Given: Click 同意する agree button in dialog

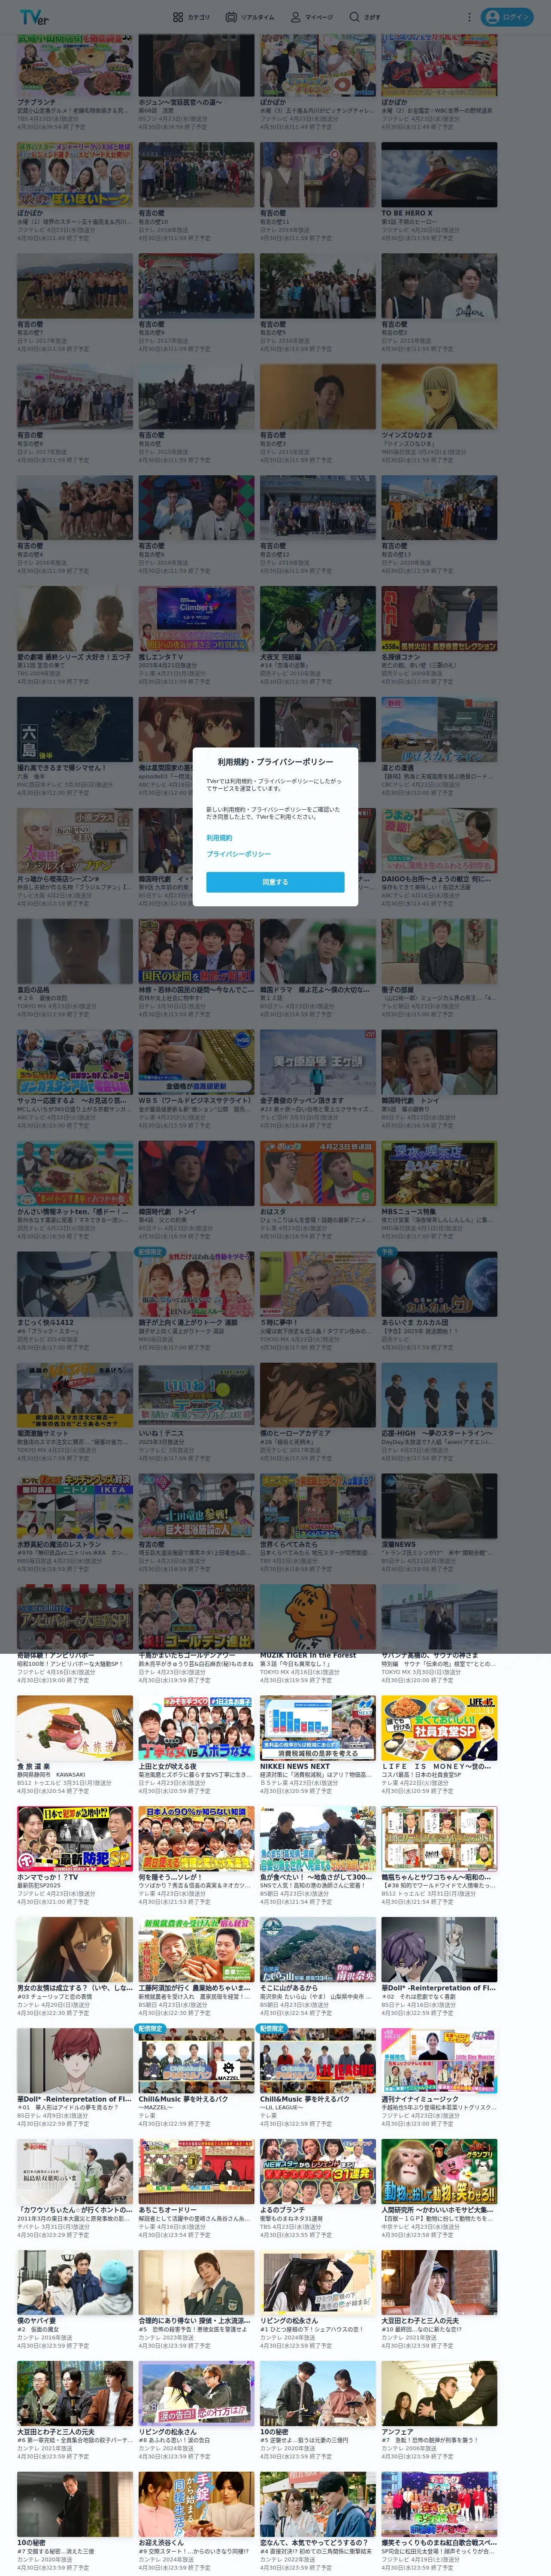Looking at the screenshot, I should tap(275, 882).
